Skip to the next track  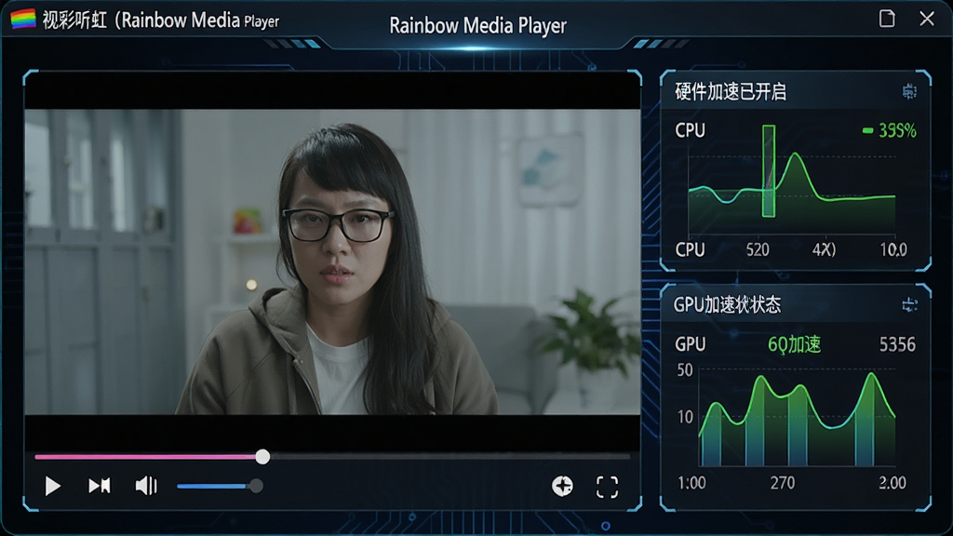click(100, 486)
